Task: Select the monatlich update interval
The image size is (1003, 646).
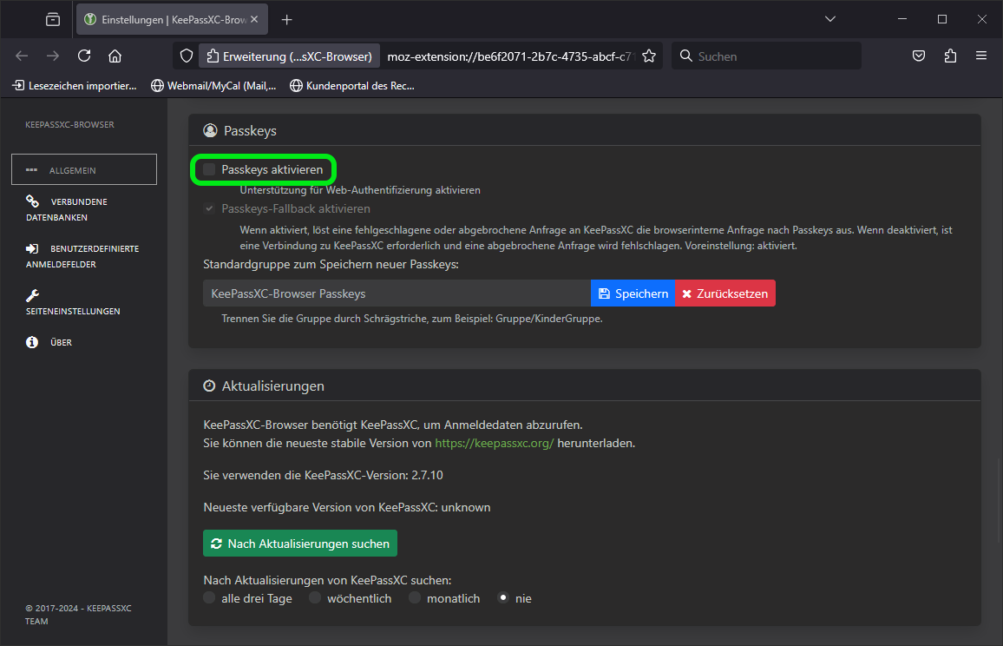Action: point(415,598)
